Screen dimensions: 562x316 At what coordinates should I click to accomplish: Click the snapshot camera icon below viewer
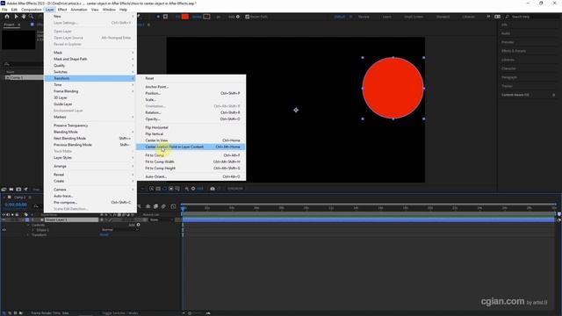click(213, 189)
